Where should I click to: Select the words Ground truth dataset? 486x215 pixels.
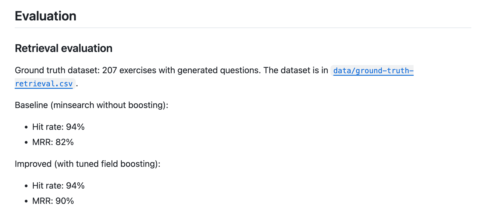click(56, 70)
